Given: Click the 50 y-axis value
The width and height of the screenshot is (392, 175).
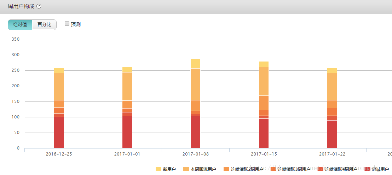Looking at the screenshot, I should pyautogui.click(x=17, y=133).
